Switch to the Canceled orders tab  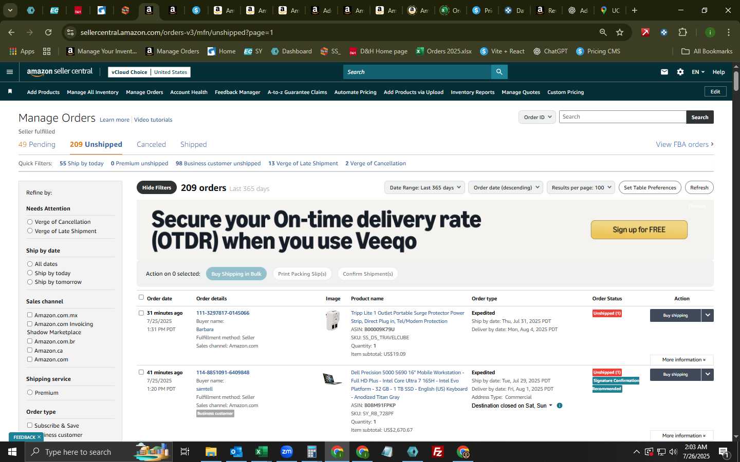(151, 144)
